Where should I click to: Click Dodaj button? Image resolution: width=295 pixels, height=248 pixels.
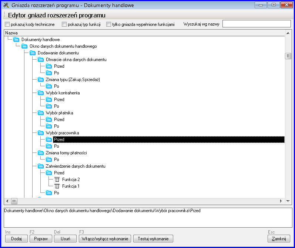pyautogui.click(x=16, y=239)
